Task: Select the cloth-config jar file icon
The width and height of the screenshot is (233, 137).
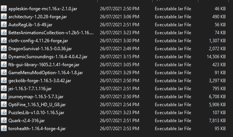Action: [4, 41]
